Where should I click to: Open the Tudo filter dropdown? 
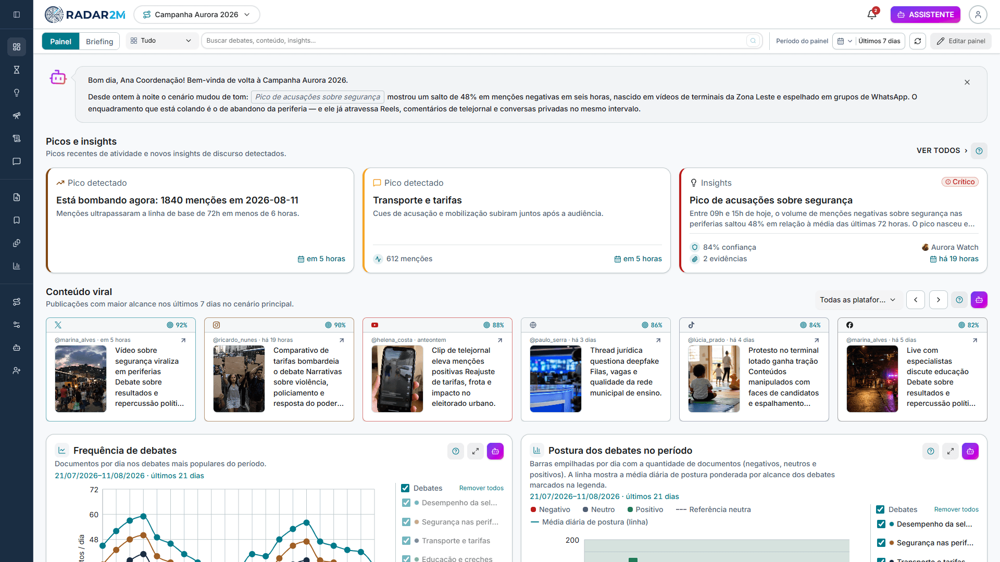[x=161, y=41]
